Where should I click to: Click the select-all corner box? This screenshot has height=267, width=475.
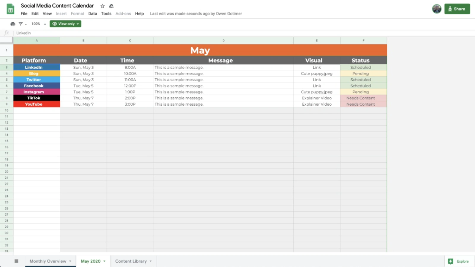coord(7,40)
